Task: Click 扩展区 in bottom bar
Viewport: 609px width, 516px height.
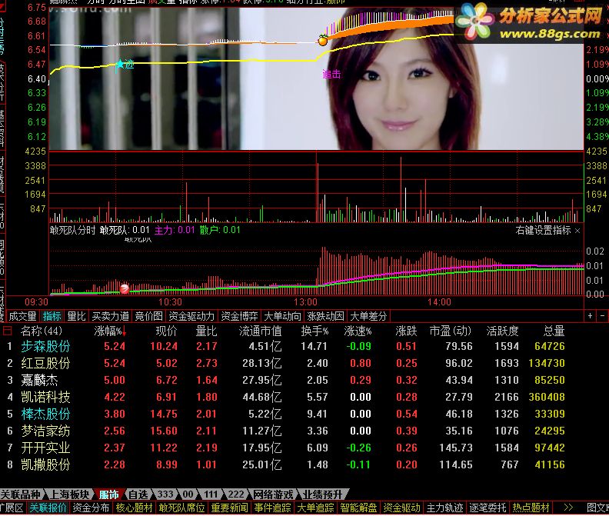Action: coord(12,508)
